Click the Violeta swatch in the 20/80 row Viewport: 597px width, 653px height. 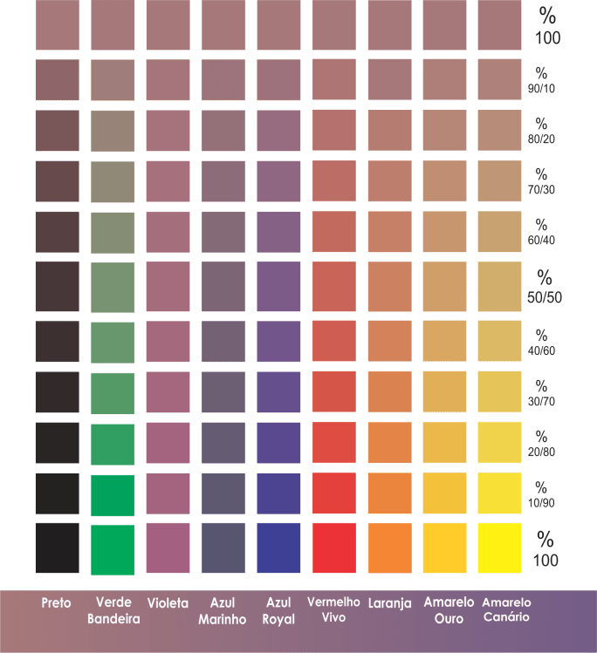pyautogui.click(x=168, y=443)
